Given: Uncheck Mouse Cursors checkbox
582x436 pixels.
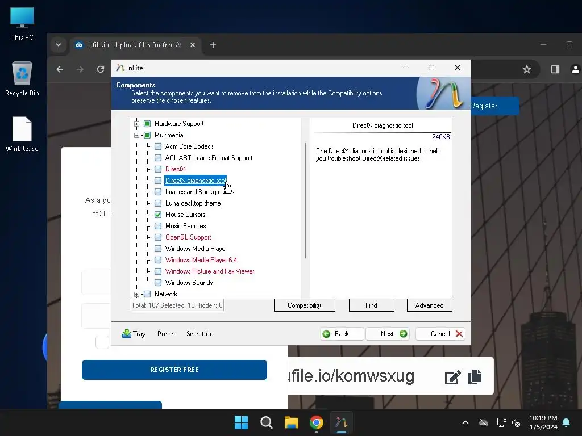Looking at the screenshot, I should (158, 215).
